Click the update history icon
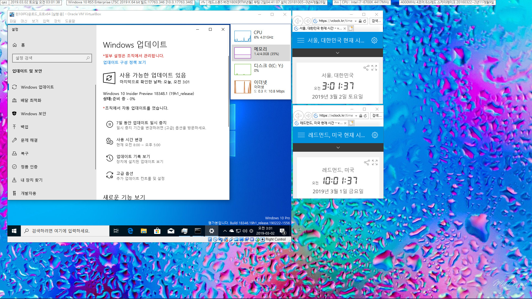Screen dimensions: 532x299 tap(110, 158)
